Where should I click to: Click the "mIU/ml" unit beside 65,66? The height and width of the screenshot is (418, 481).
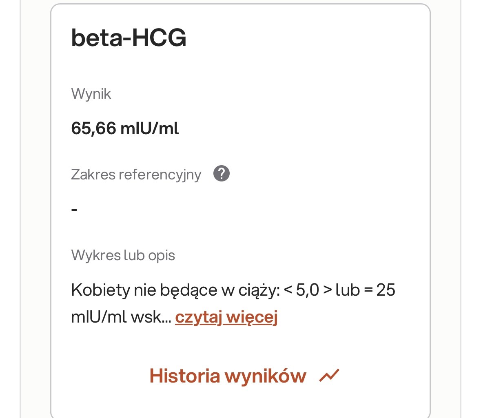click(149, 128)
